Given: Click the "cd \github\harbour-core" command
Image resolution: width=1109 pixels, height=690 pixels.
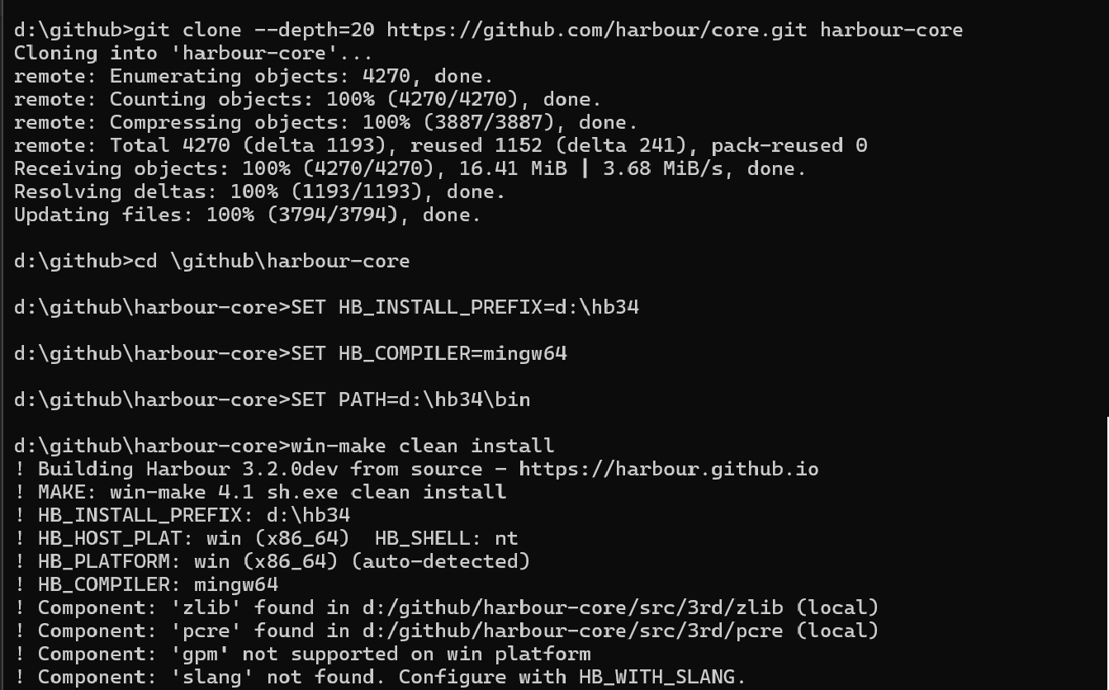Looking at the screenshot, I should point(271,261).
